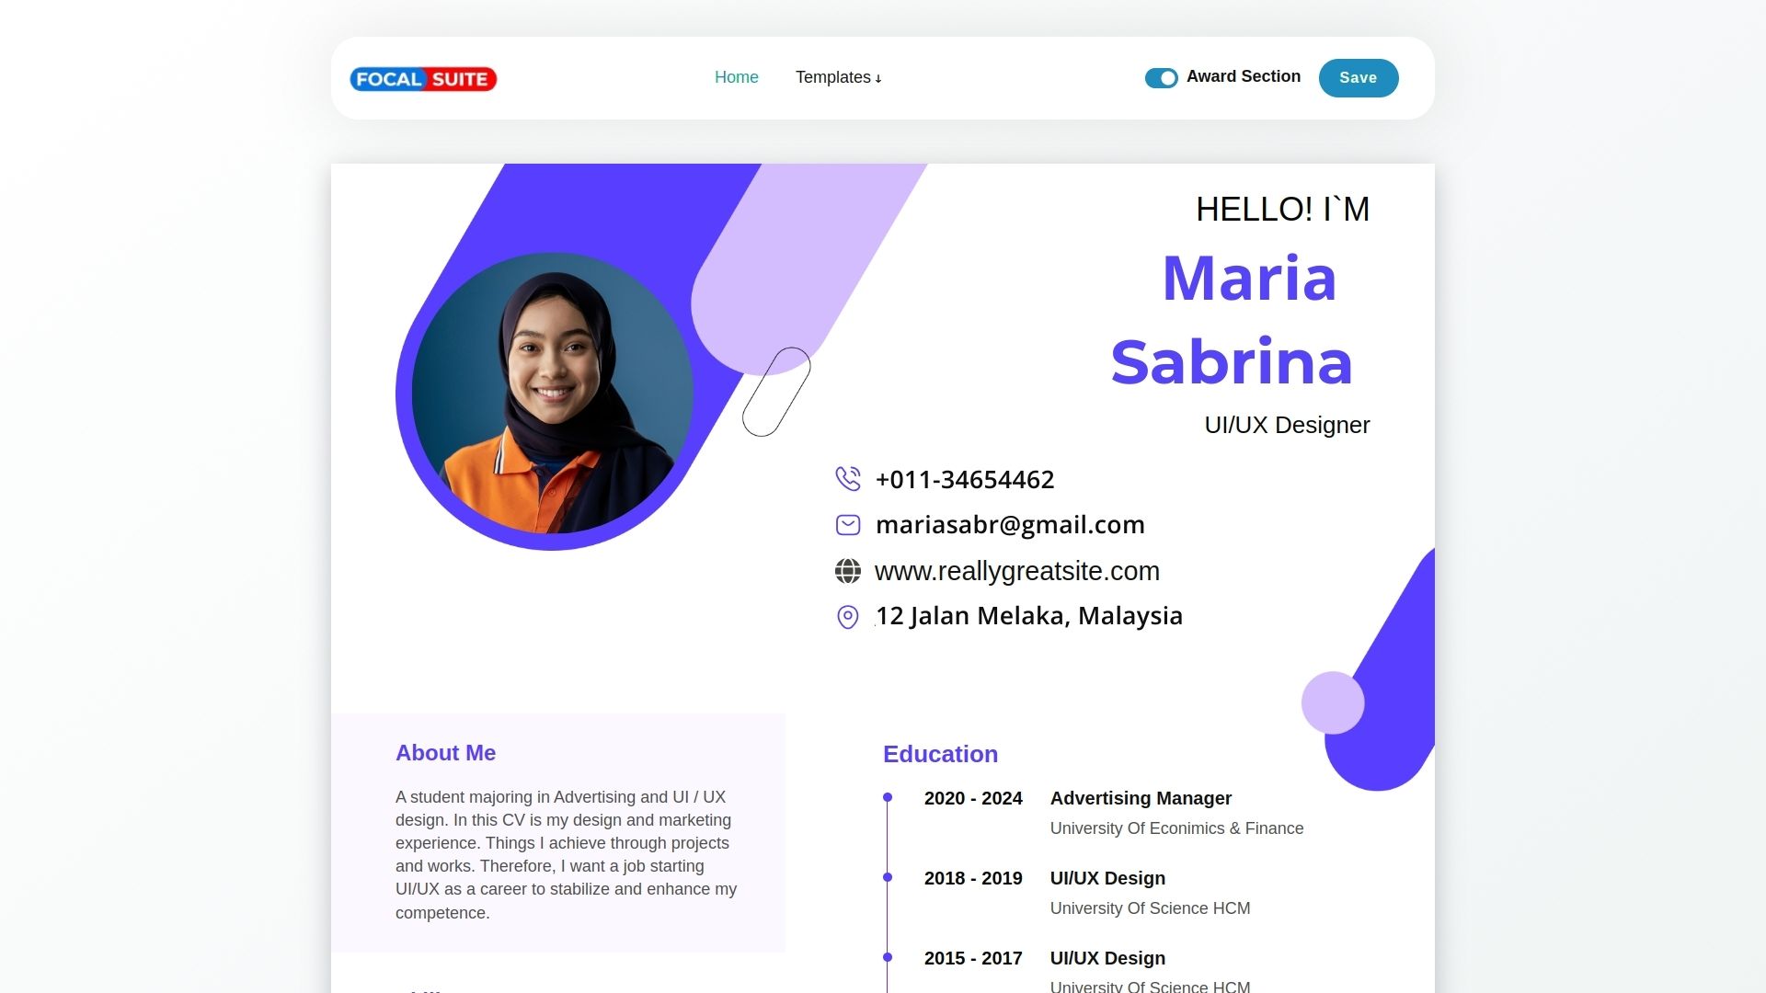Screen dimensions: 1766x993
Task: Click the Save button
Action: 1359,78
